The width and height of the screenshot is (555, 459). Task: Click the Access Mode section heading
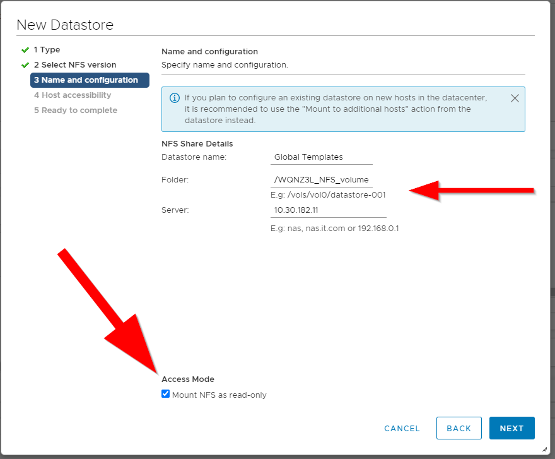pos(188,379)
